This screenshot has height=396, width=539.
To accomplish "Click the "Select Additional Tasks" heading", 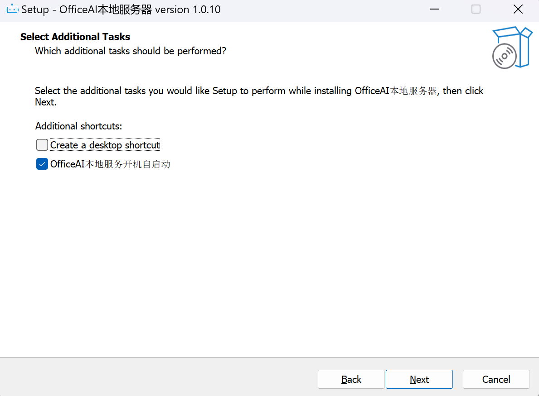I will [75, 37].
